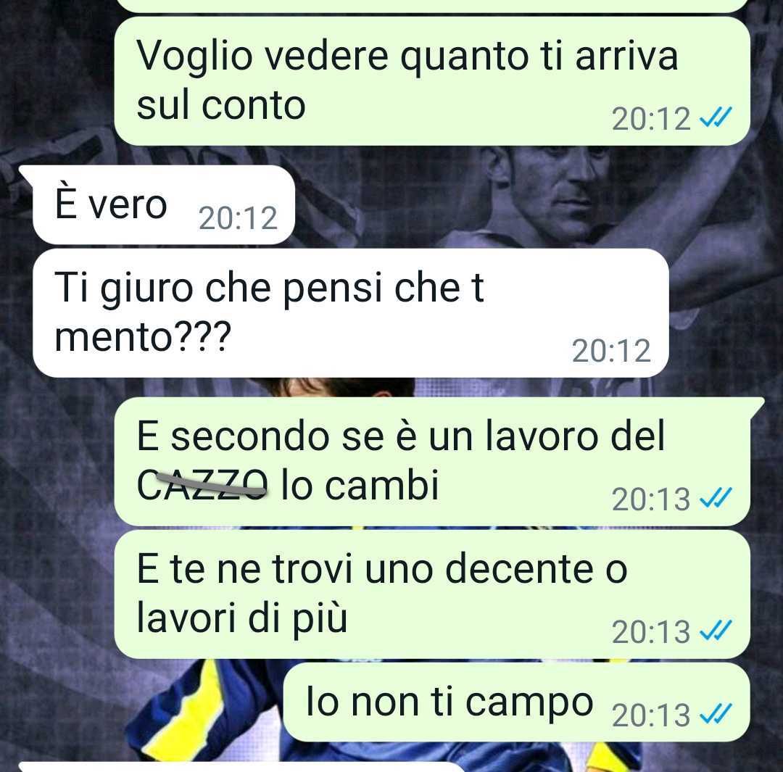The width and height of the screenshot is (783, 772).
Task: Select the "E te ne trovi uno decente" bubble
Action: (432, 594)
